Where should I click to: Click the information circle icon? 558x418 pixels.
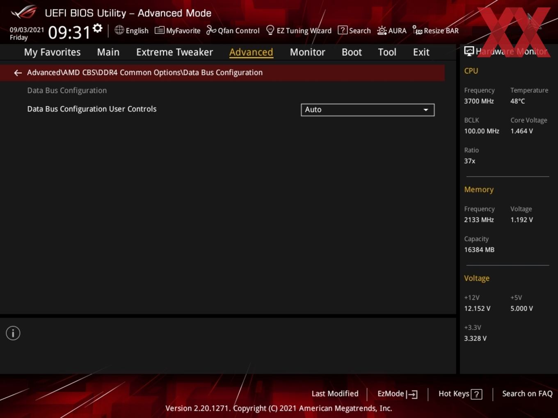click(13, 333)
